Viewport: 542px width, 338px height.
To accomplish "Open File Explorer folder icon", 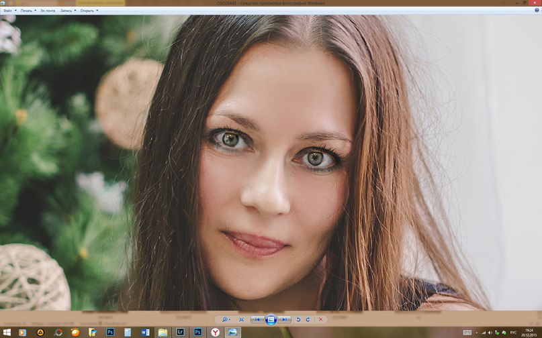I will click(163, 332).
